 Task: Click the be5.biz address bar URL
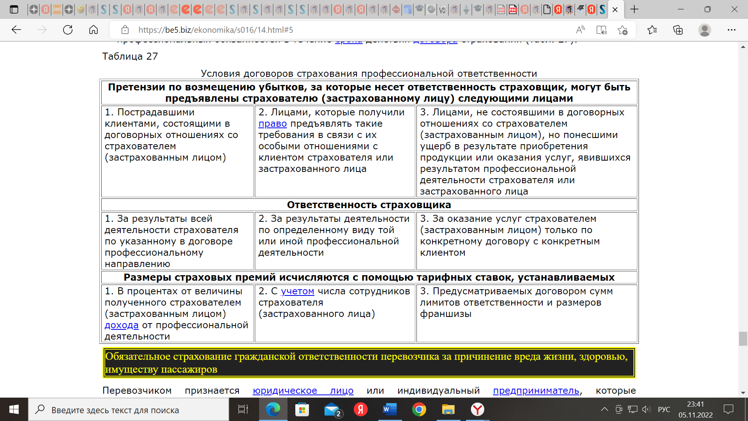215,30
